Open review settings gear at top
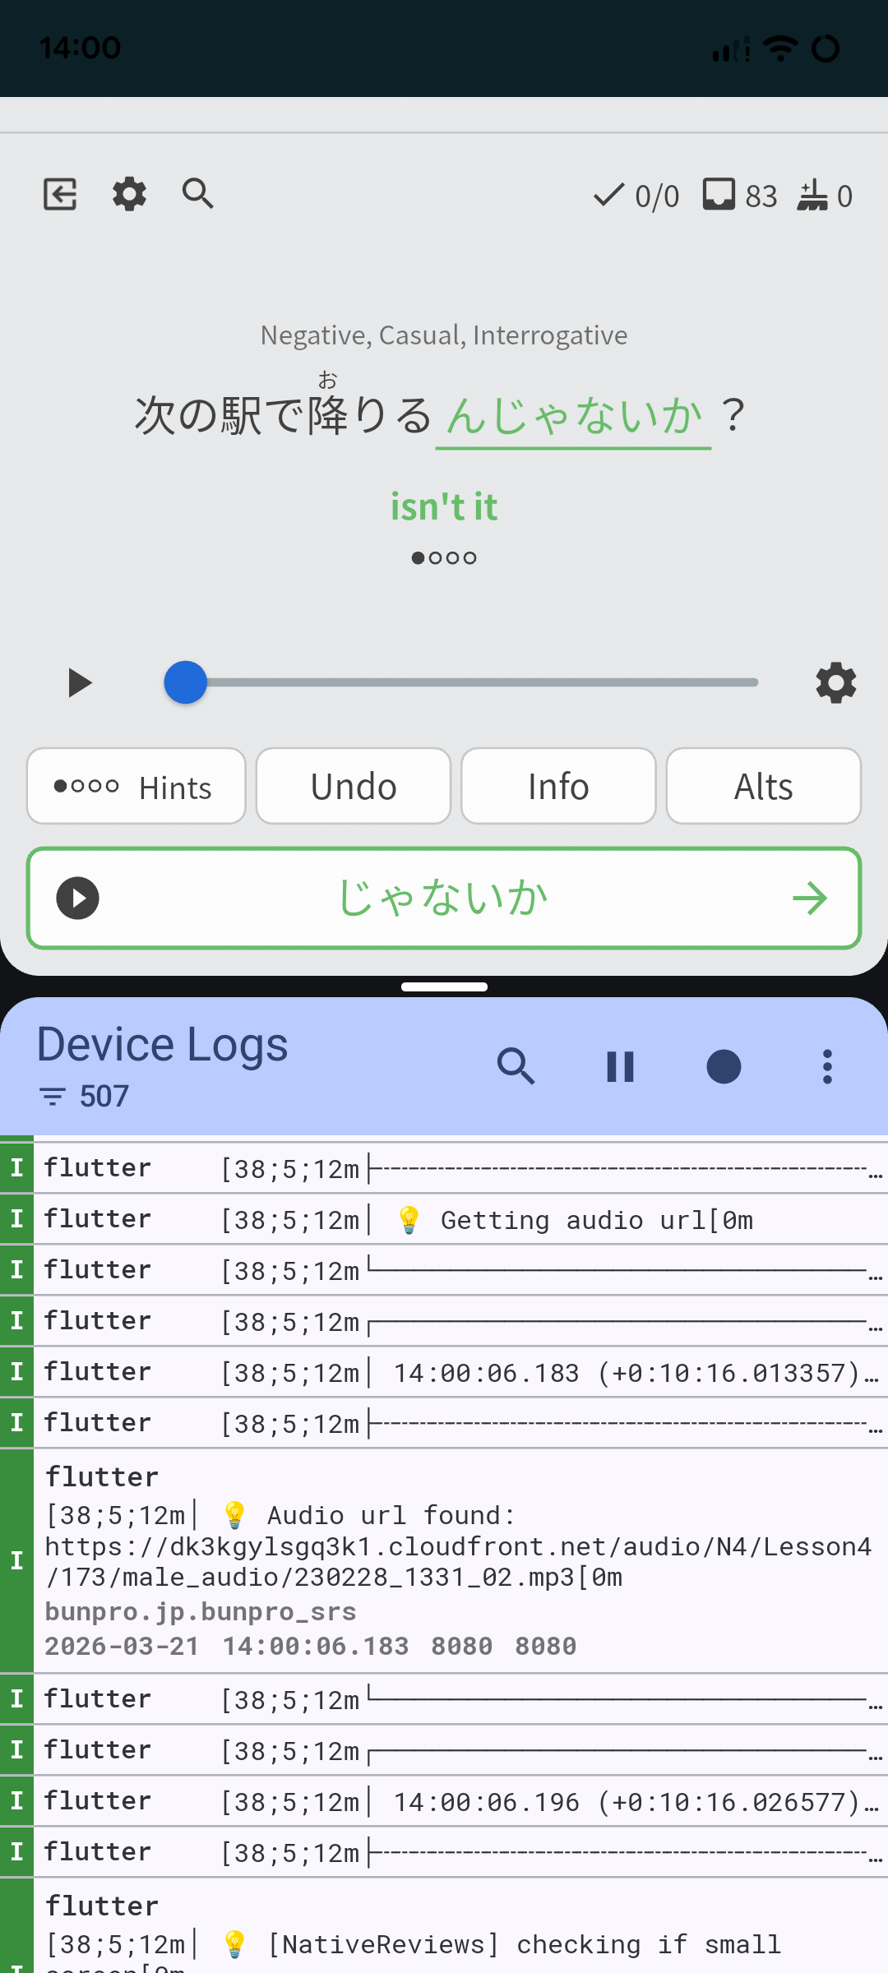The height and width of the screenshot is (1973, 888). [129, 195]
